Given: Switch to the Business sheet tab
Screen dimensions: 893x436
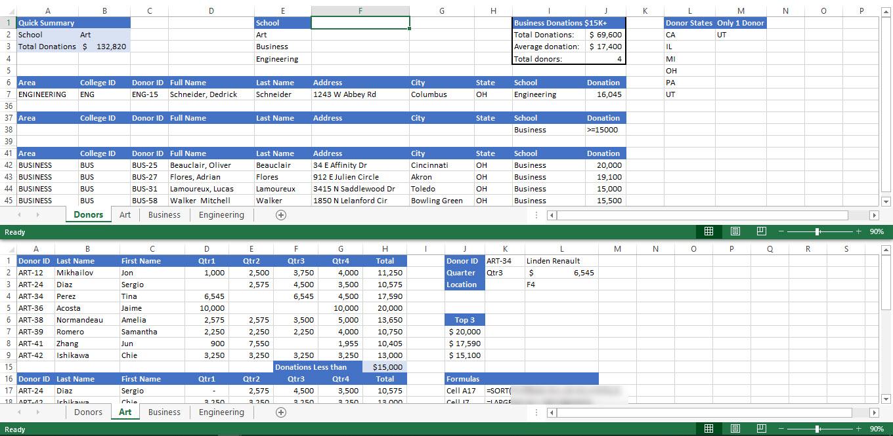Looking at the screenshot, I should point(164,214).
